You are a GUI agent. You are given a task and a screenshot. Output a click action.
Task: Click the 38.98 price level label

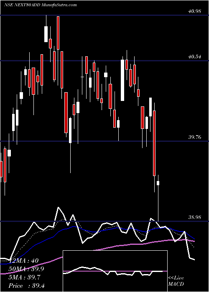click(x=195, y=217)
